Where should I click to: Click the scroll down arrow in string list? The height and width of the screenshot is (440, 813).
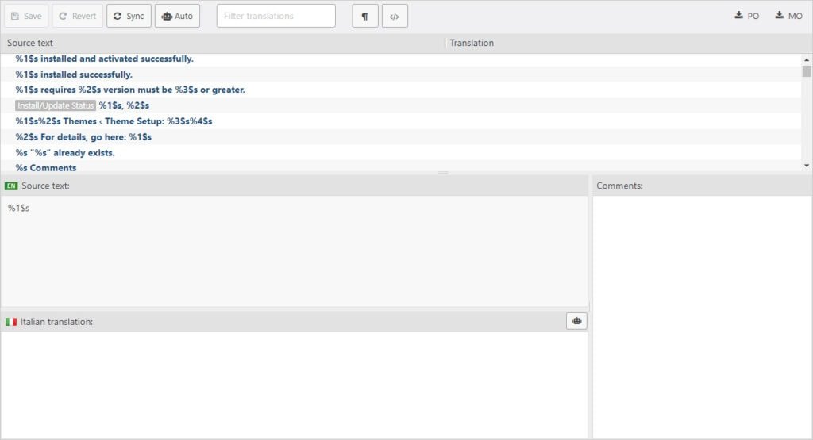[x=807, y=166]
